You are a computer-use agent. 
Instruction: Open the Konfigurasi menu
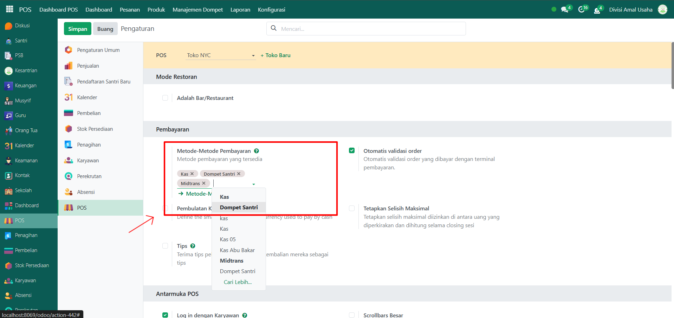coord(271,9)
